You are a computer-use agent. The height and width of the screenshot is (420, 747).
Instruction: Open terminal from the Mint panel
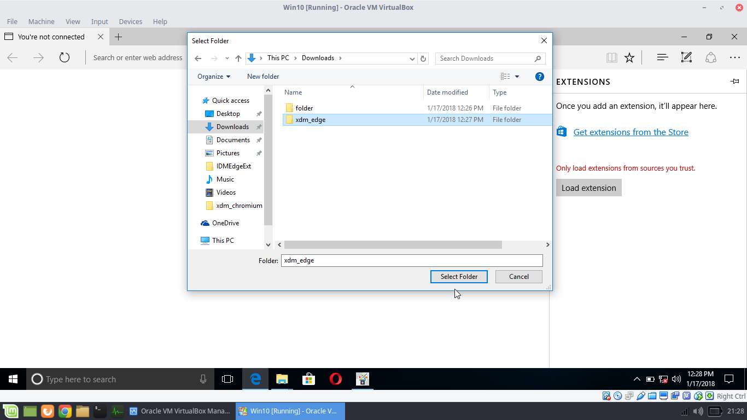(x=100, y=411)
